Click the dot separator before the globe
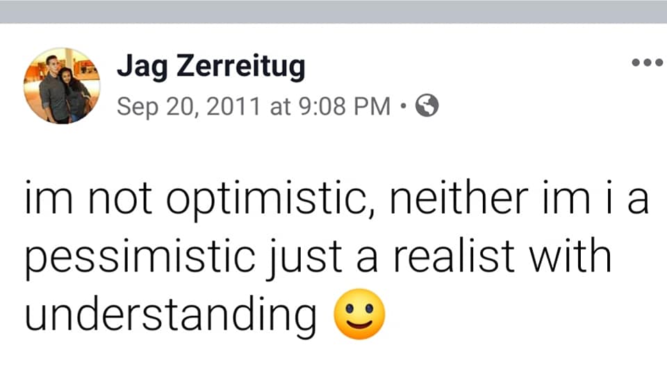This screenshot has width=667, height=372. point(404,106)
